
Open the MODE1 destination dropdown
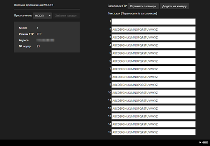pyautogui.click(x=42, y=16)
